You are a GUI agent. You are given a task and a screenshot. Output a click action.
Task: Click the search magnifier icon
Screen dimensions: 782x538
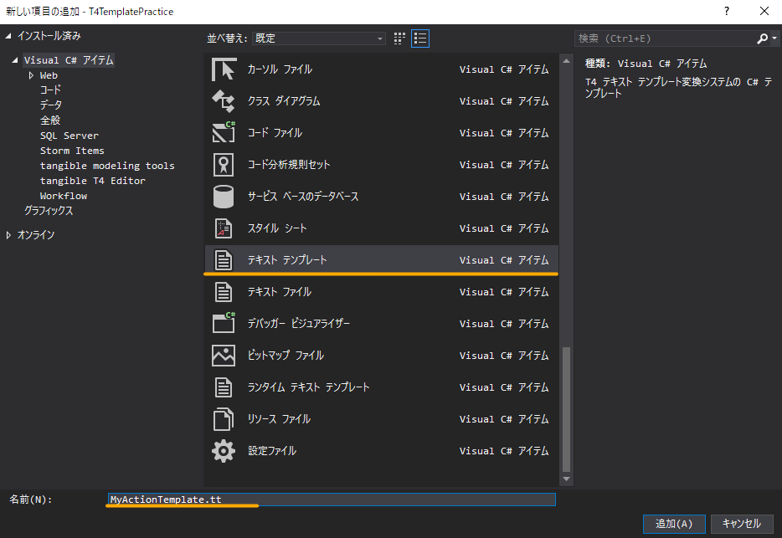tap(762, 38)
